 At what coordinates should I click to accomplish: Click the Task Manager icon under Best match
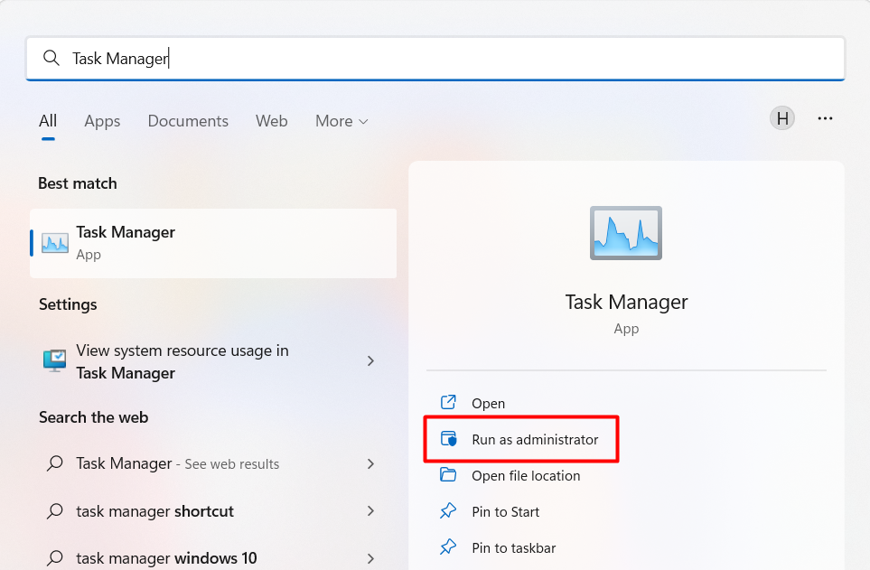[55, 243]
